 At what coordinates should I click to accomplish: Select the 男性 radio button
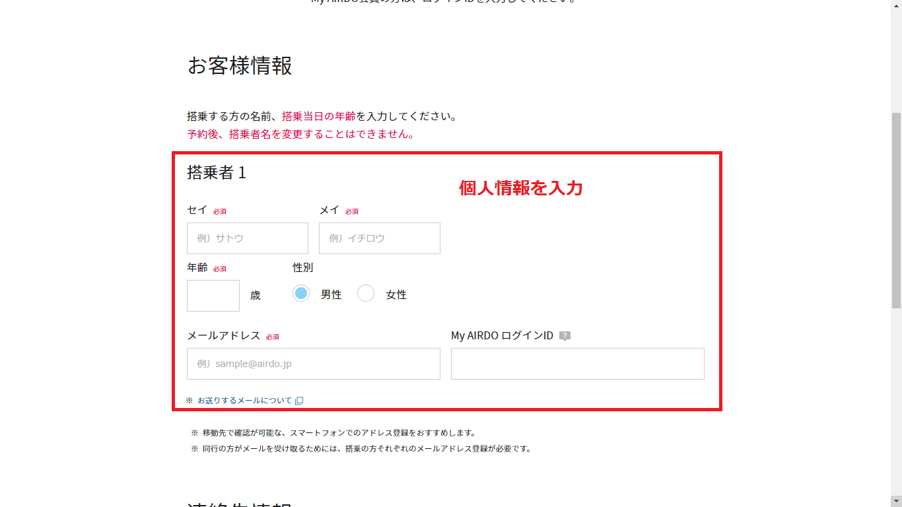pyautogui.click(x=301, y=294)
